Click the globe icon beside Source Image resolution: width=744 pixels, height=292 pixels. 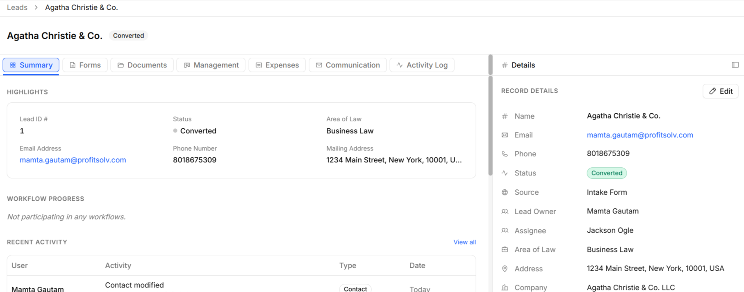point(505,192)
